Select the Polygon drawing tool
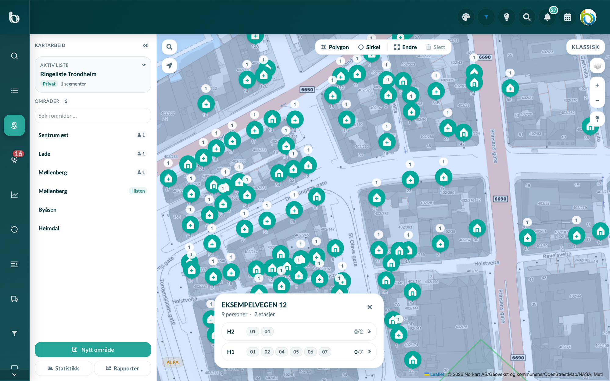The image size is (610, 381). 335,47
